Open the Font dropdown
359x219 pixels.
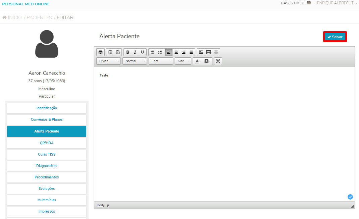(x=161, y=61)
